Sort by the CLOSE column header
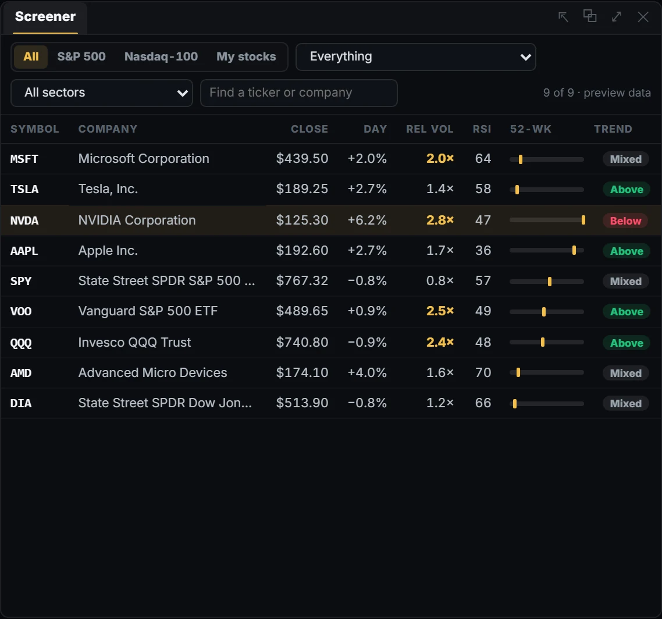This screenshot has height=619, width=662. (x=309, y=129)
